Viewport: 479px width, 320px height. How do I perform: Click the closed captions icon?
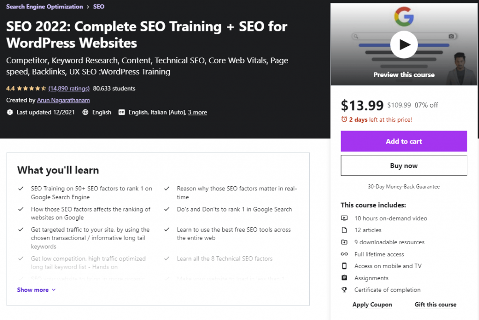coord(122,112)
